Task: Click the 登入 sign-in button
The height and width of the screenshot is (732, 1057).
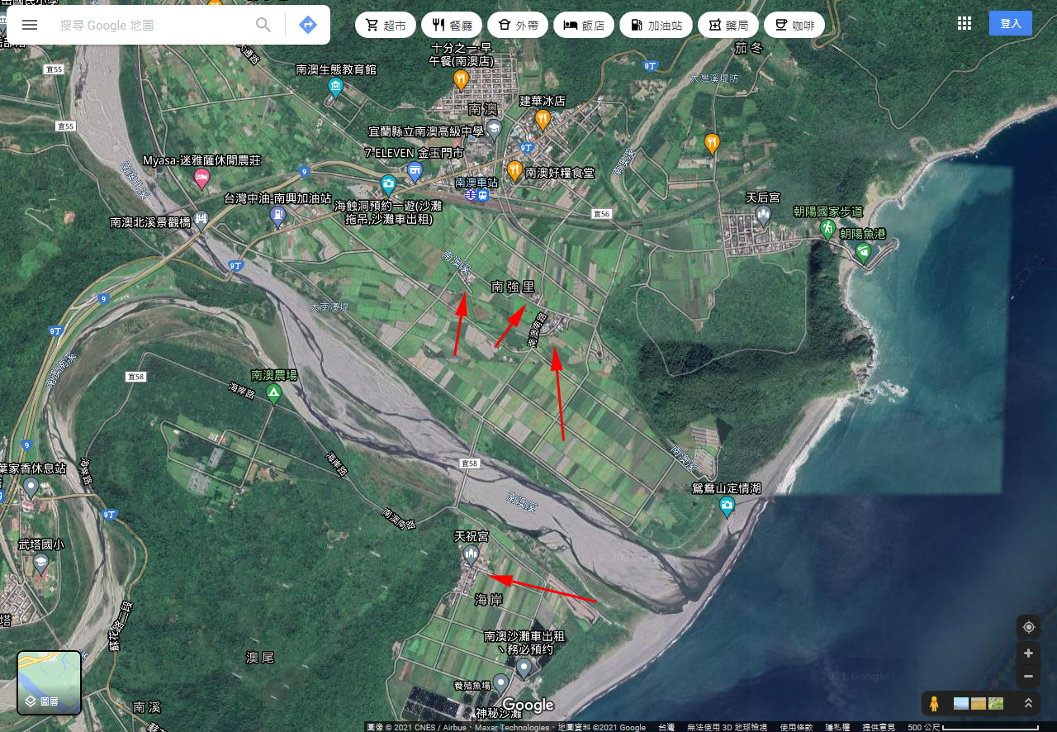Action: click(x=1010, y=23)
